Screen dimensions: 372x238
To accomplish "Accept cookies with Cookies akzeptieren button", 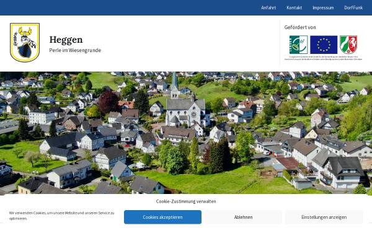I will [162, 217].
